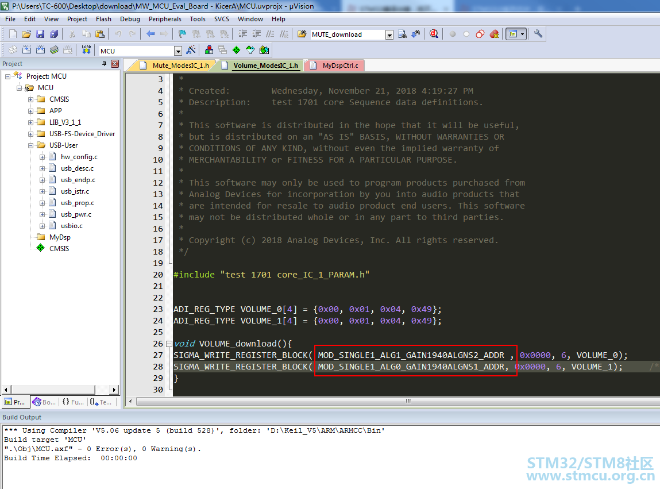Open Manage Run-Time Environment green diamond

coord(237,50)
